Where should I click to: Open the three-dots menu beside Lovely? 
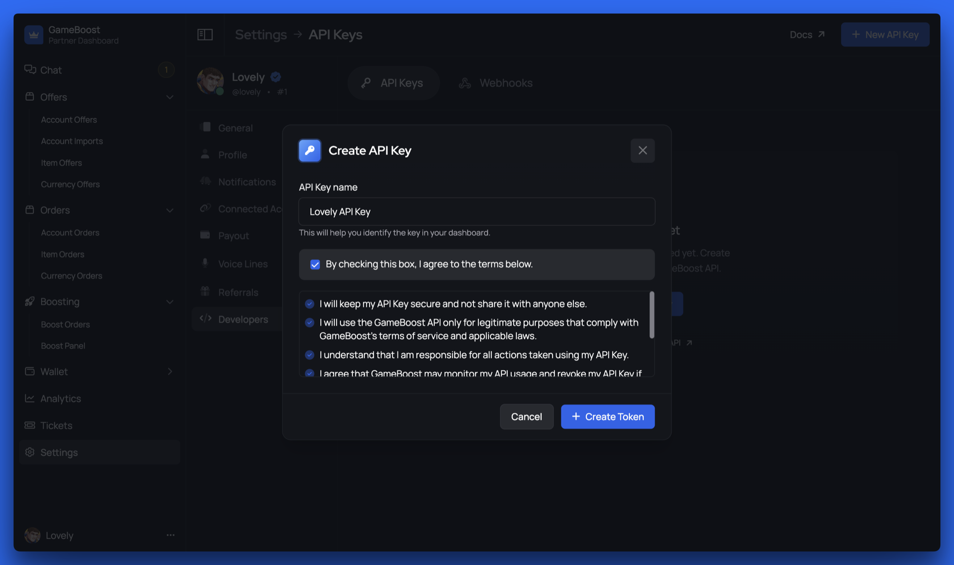pos(170,535)
